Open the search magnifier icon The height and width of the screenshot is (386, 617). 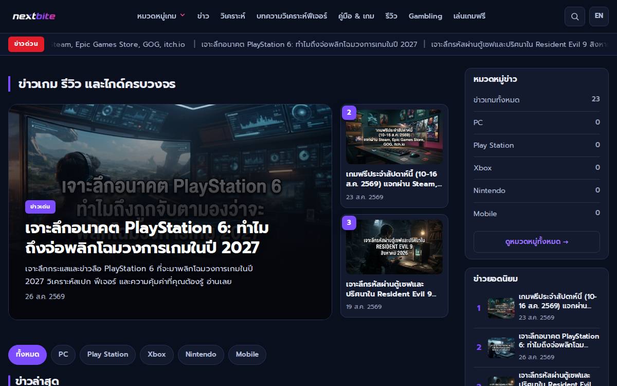(x=574, y=16)
